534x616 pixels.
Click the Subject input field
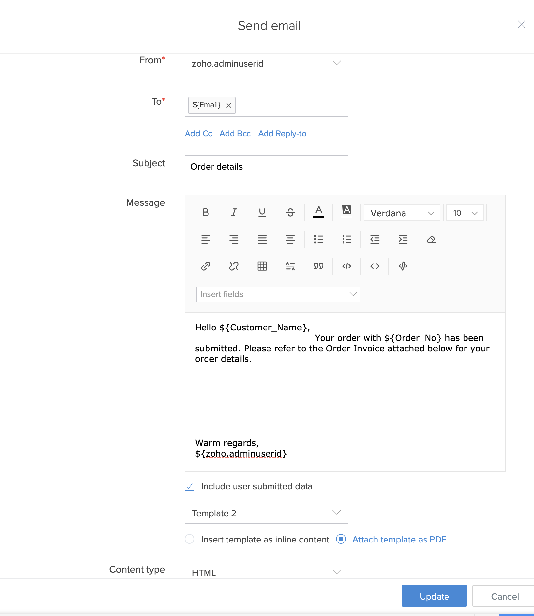click(266, 167)
